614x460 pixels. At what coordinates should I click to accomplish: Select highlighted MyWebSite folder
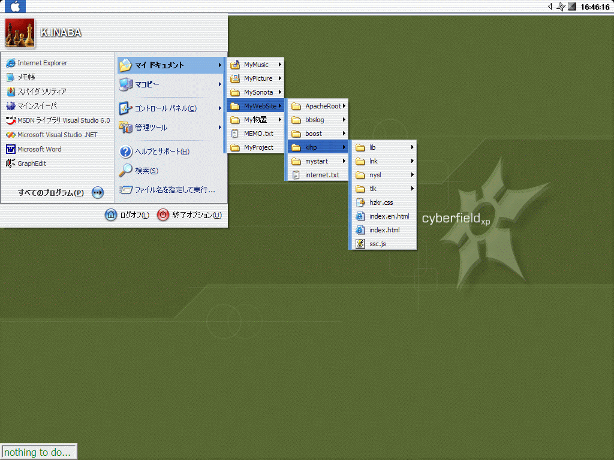pos(255,106)
